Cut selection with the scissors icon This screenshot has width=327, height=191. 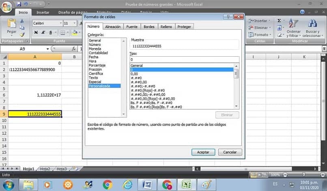[22, 21]
